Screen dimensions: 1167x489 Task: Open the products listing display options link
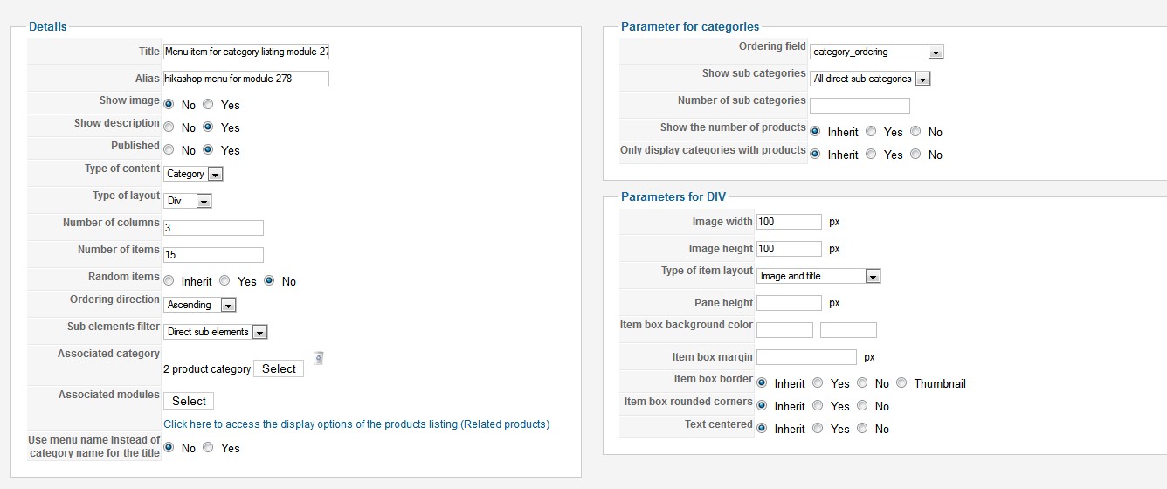pyautogui.click(x=356, y=424)
